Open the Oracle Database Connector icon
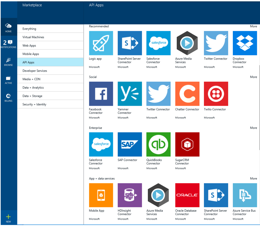260x226 pixels. tap(187, 195)
